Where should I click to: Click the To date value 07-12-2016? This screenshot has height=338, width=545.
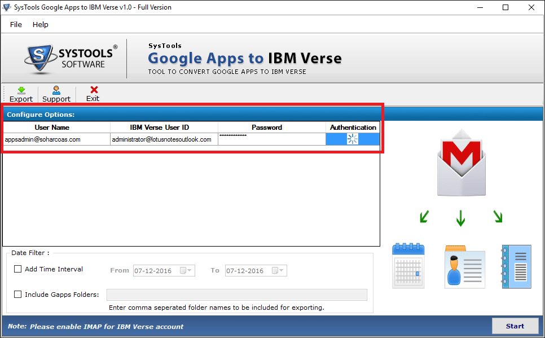coord(245,270)
